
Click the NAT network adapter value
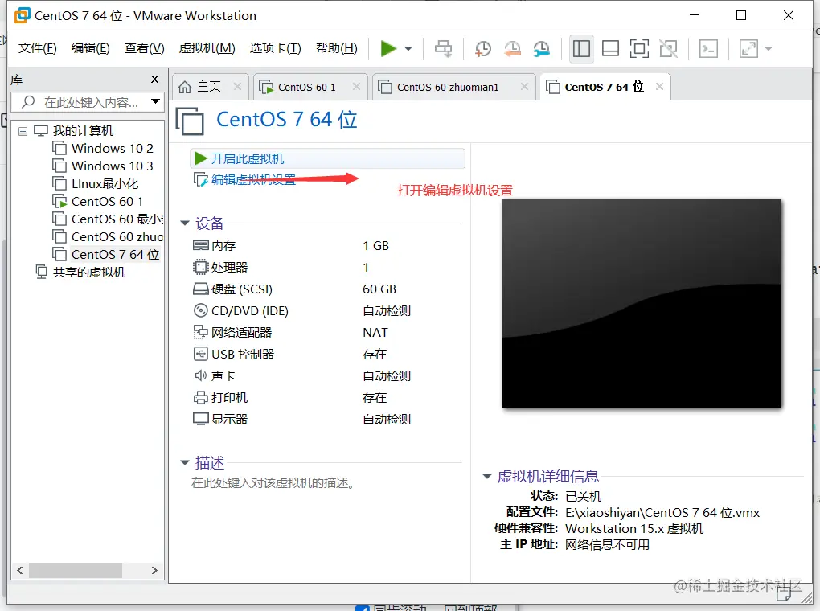pyautogui.click(x=375, y=333)
